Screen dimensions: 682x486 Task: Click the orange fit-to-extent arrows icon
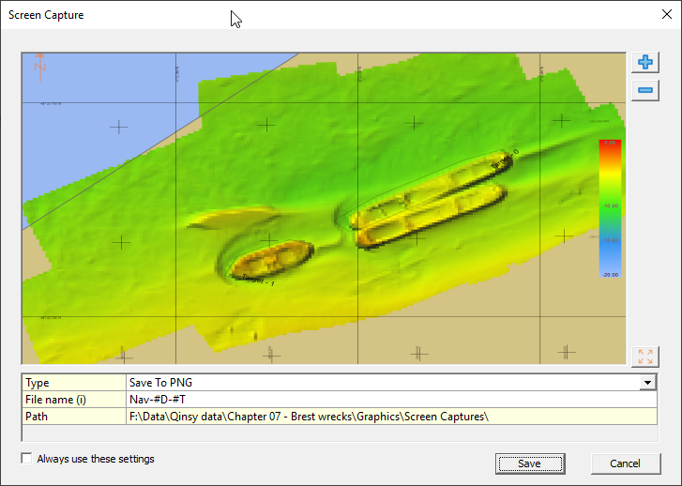644,357
